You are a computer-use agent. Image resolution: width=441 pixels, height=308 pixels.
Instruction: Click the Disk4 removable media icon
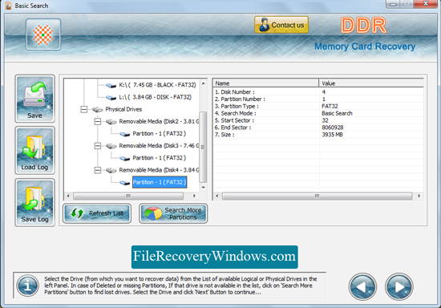click(x=111, y=171)
